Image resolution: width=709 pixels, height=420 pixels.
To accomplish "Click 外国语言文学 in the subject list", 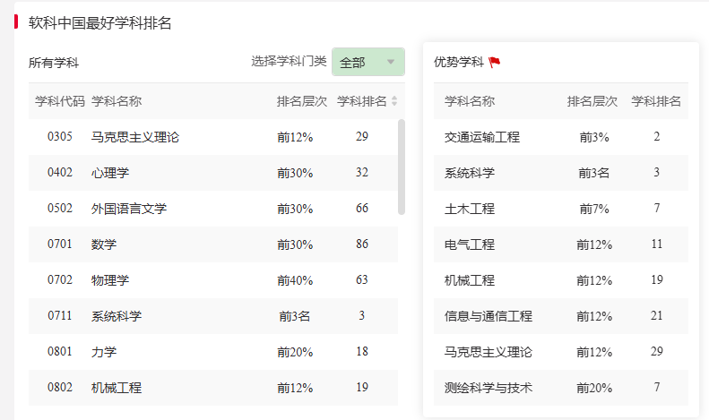I will tap(128, 209).
